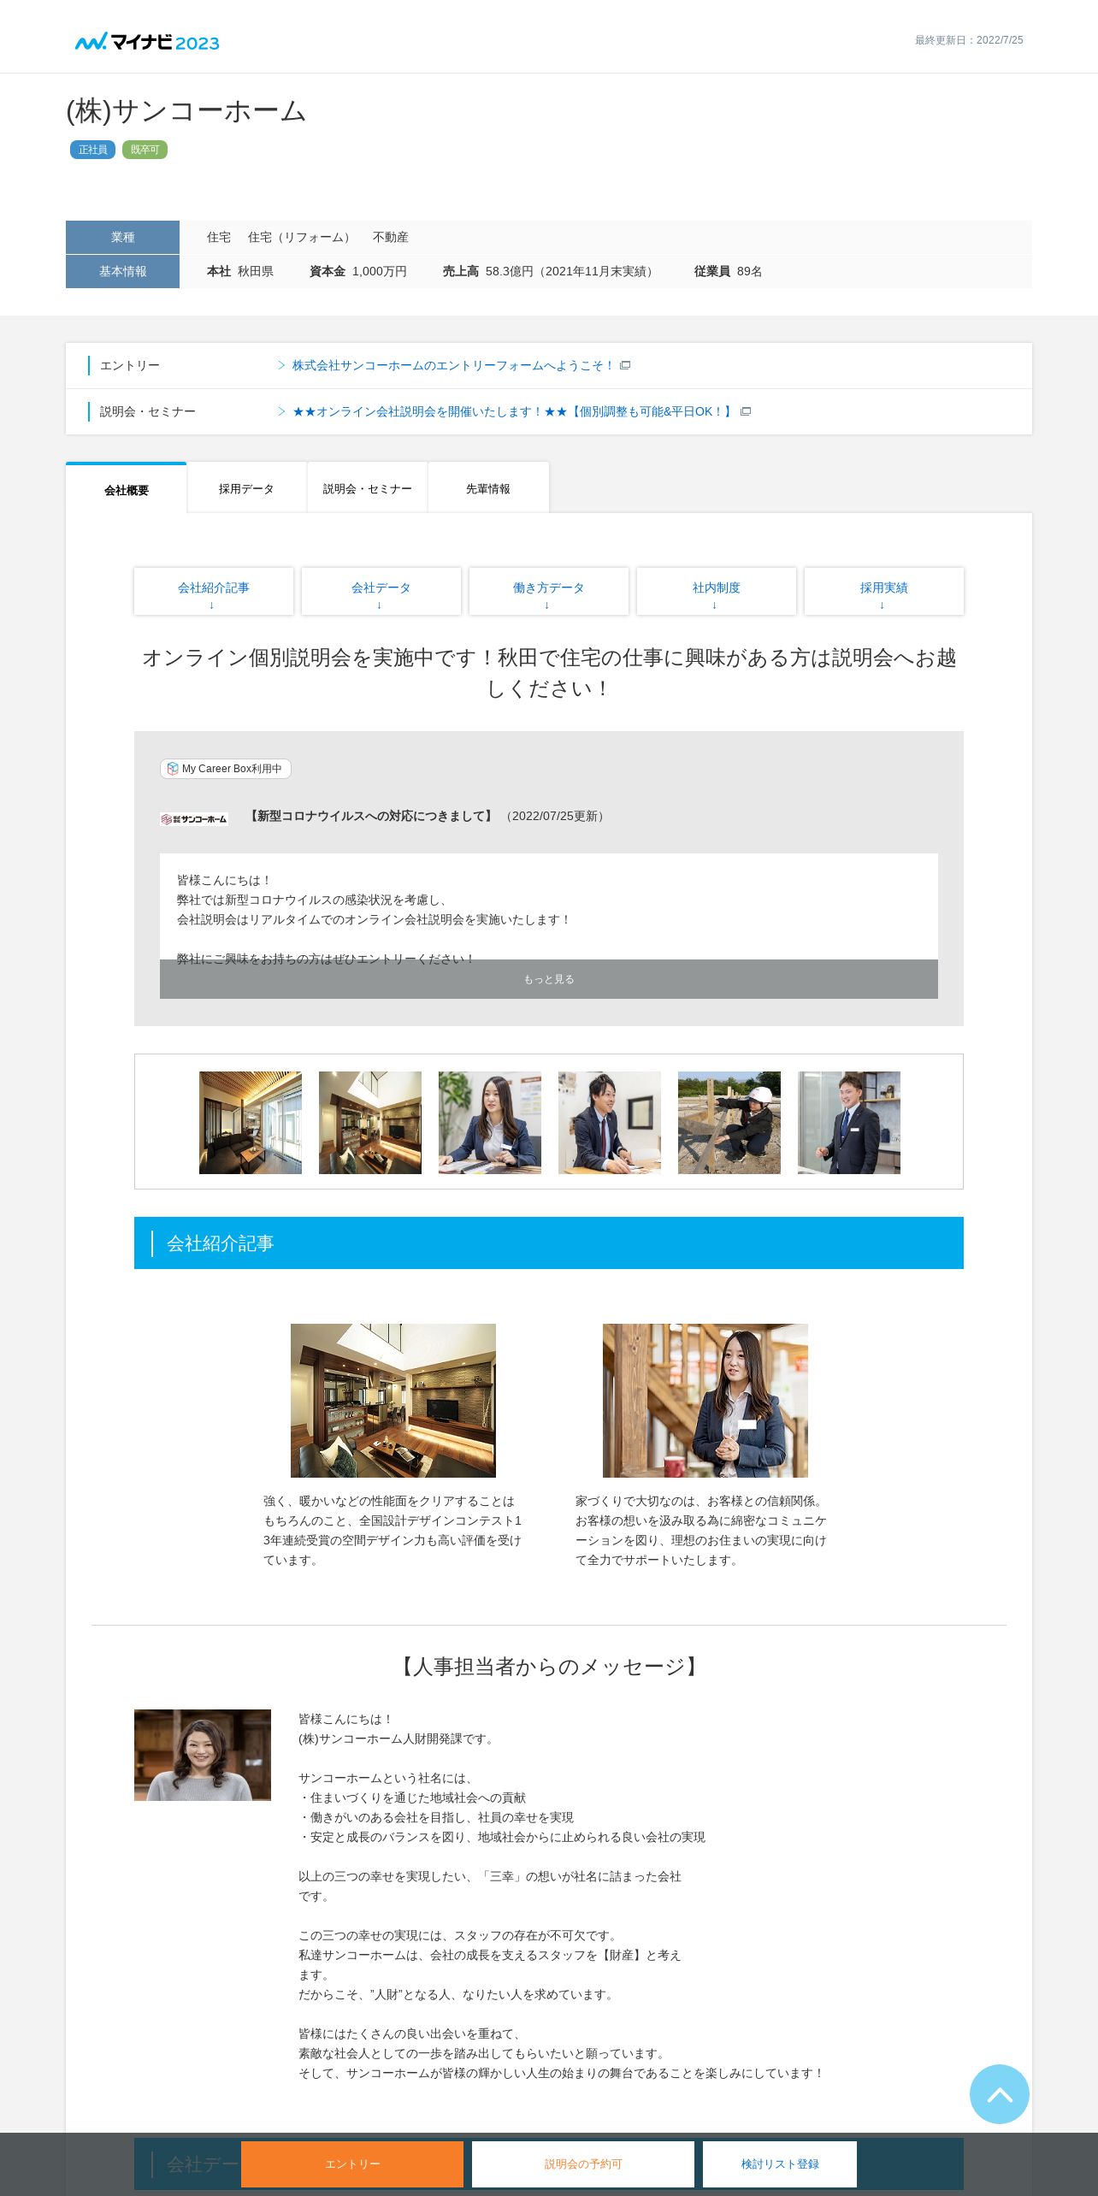
Task: Click the orange エントリー button
Action: tap(352, 2164)
